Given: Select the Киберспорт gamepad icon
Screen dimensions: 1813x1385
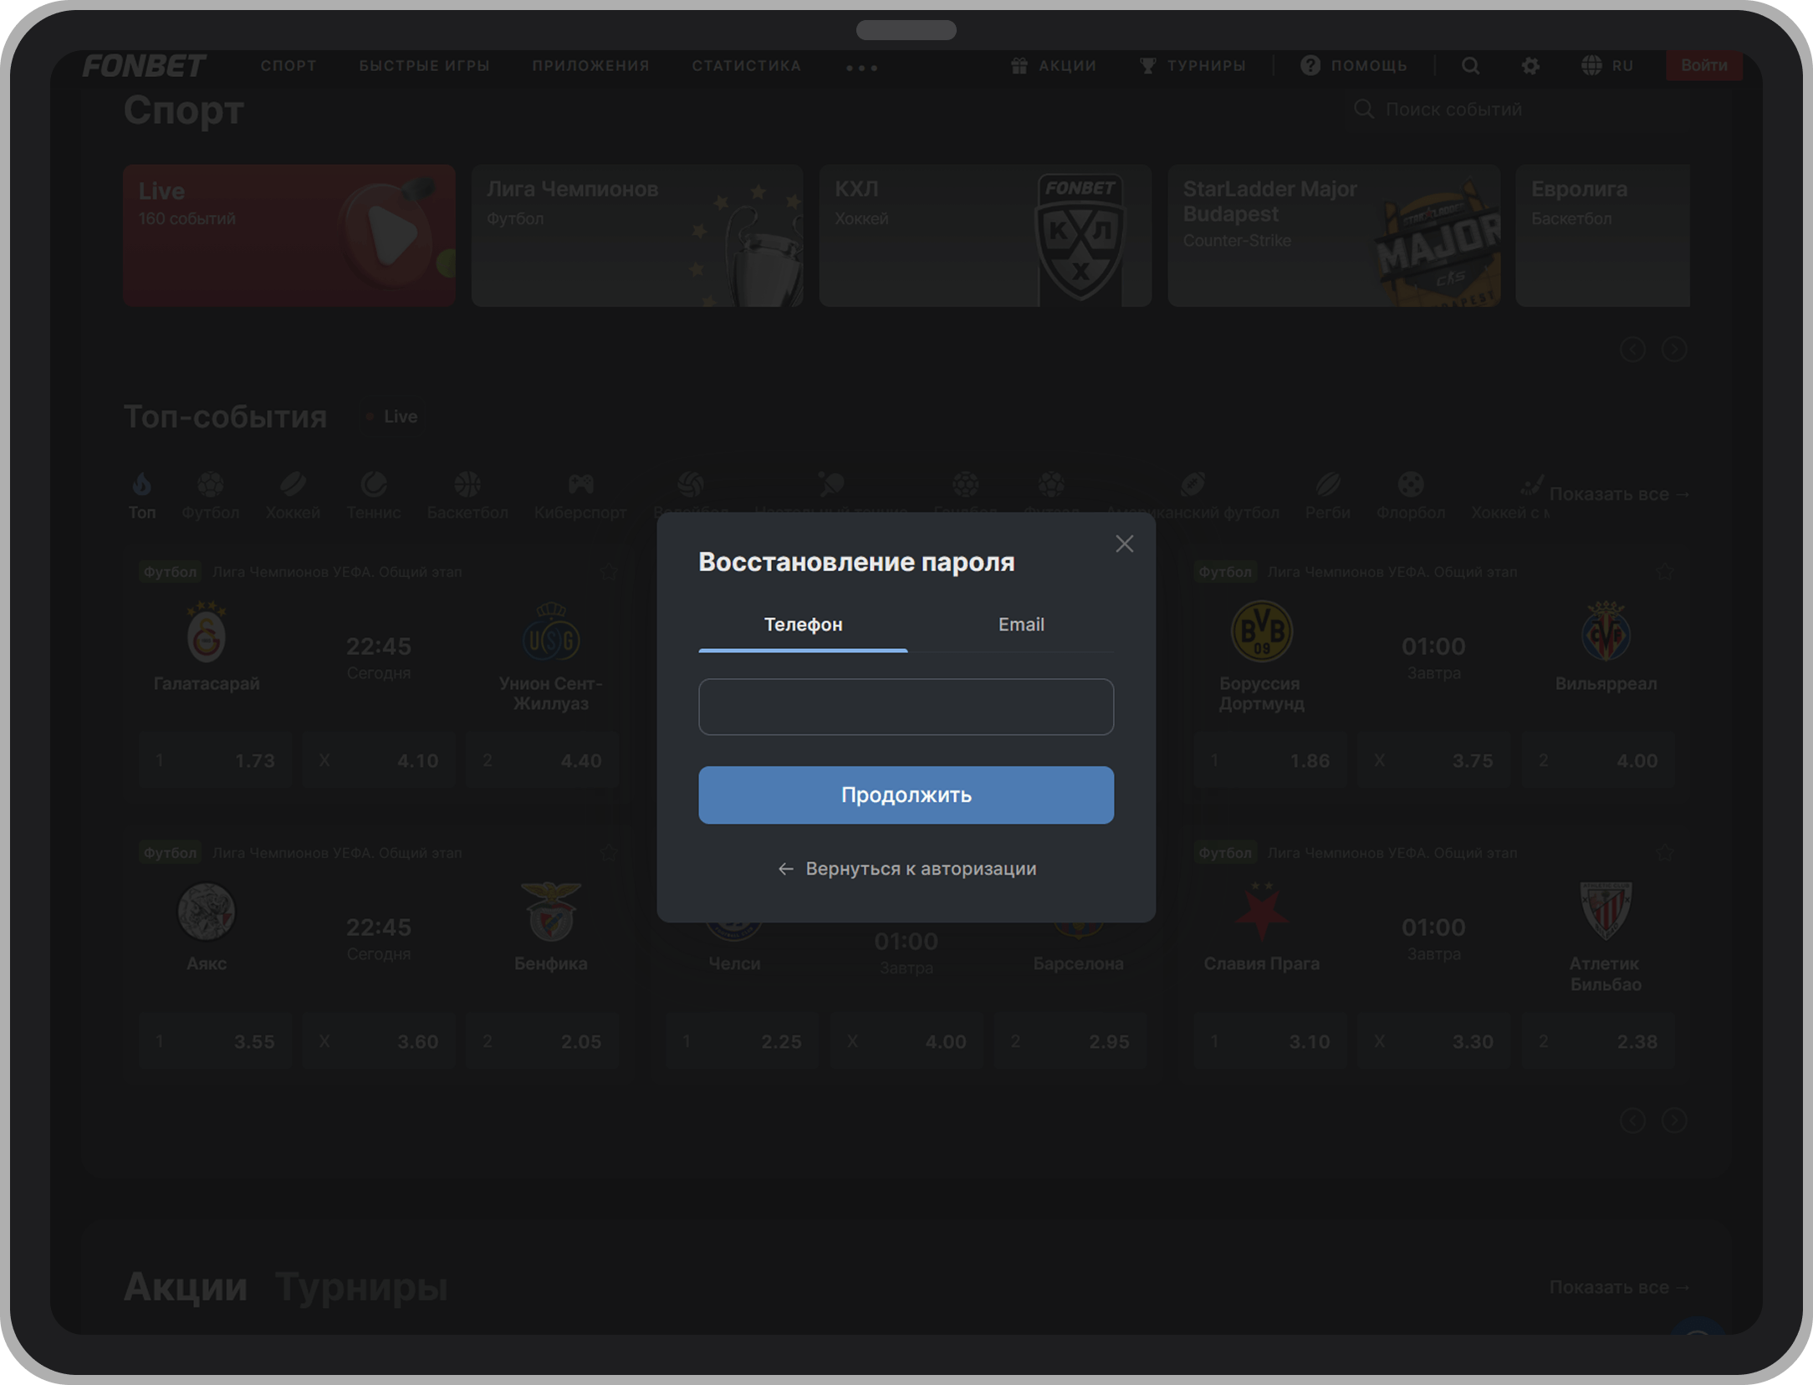Looking at the screenshot, I should click(x=580, y=485).
